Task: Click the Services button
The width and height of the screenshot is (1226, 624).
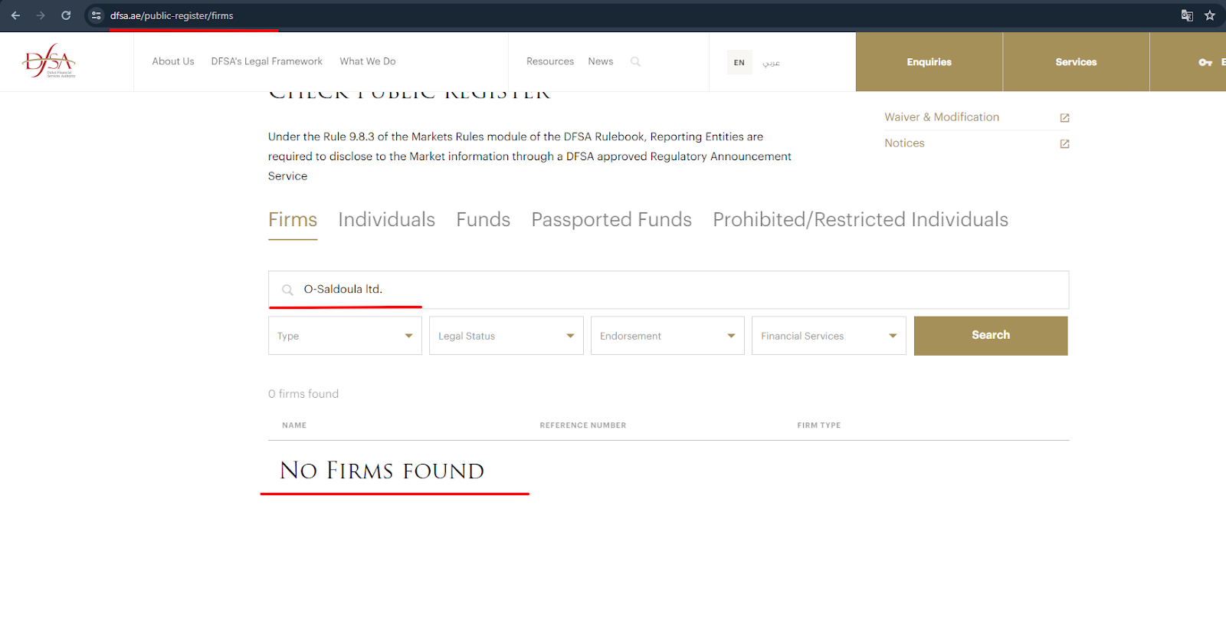Action: click(1076, 62)
